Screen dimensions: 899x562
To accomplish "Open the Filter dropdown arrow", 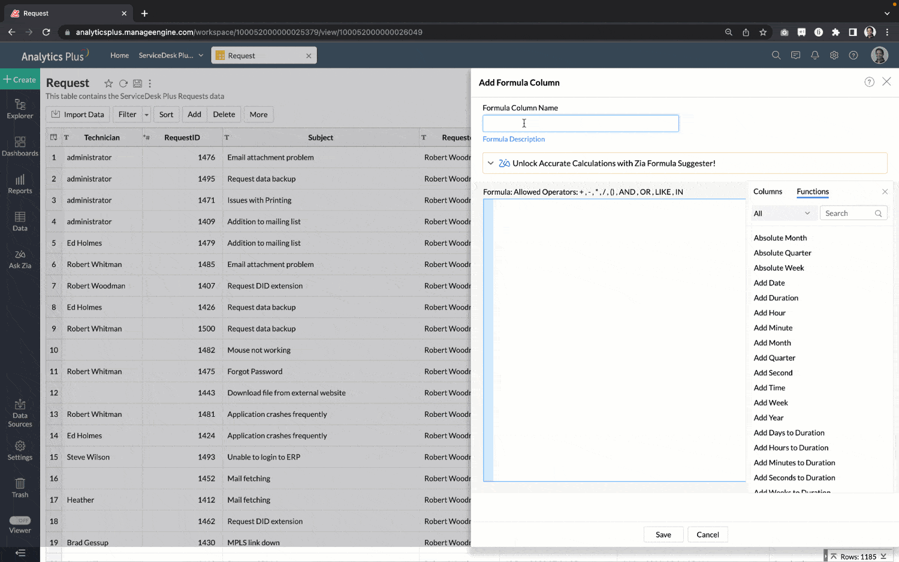I will [146, 115].
